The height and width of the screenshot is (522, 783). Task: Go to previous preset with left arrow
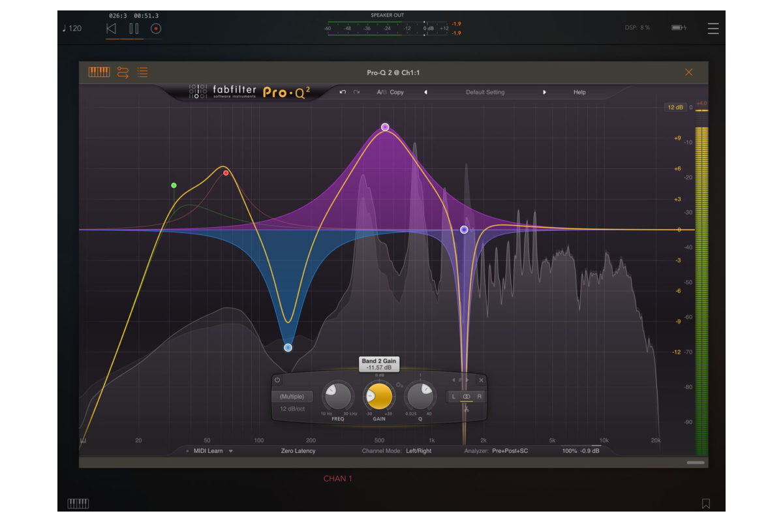coord(425,92)
